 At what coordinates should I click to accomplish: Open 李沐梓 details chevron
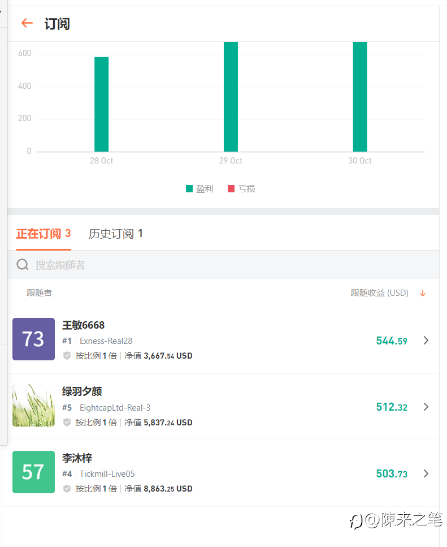(x=426, y=473)
